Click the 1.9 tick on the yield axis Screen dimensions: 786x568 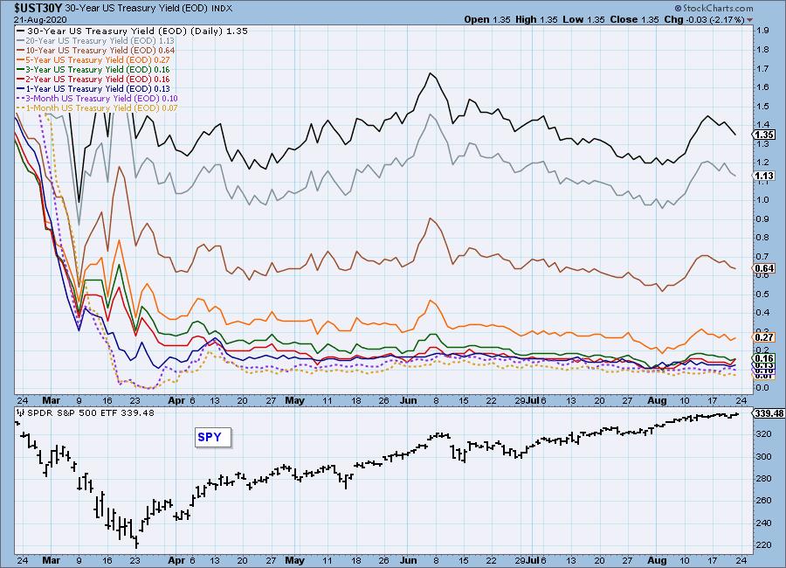tap(762, 31)
